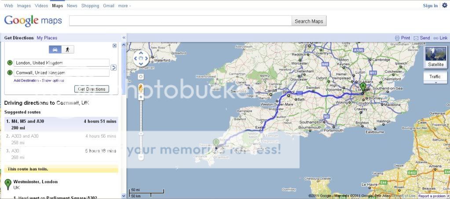Click the London starting point field
This screenshot has height=199, width=450.
62,63
